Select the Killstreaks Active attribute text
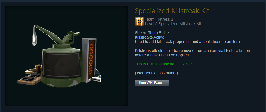The height and width of the screenshot is (112, 266). 149,37
